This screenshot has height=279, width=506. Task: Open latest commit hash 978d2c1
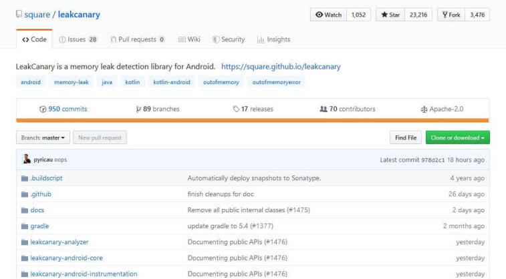(x=432, y=160)
